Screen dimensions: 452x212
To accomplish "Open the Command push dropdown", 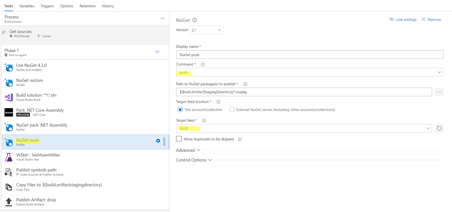I will 310,72.
